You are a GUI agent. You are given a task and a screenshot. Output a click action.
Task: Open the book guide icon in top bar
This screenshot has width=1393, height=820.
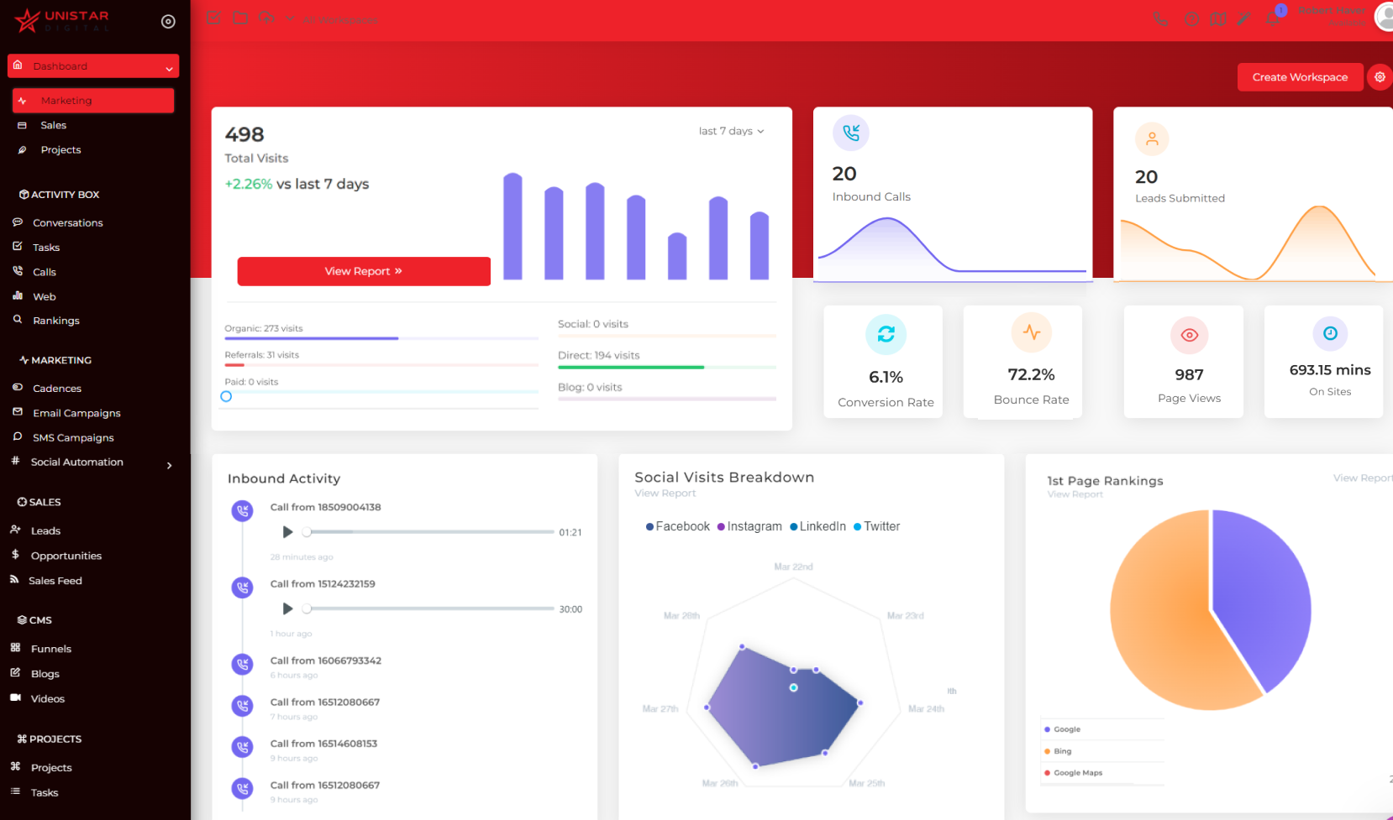click(x=1217, y=18)
